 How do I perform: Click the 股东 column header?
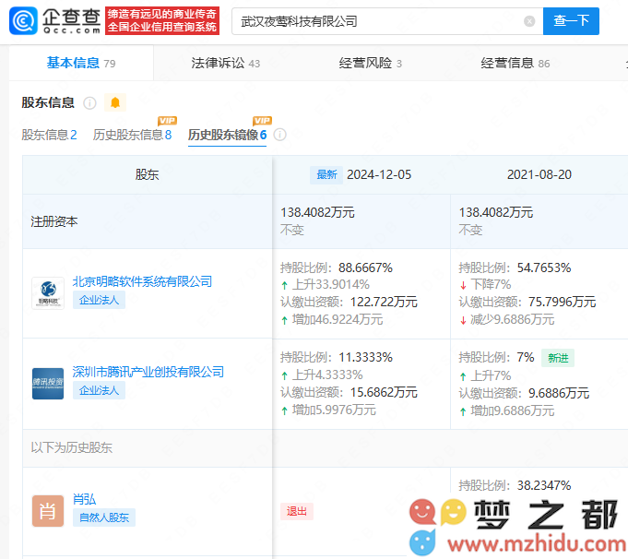147,174
